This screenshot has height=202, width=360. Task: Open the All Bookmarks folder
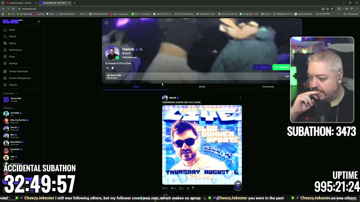click(x=351, y=14)
